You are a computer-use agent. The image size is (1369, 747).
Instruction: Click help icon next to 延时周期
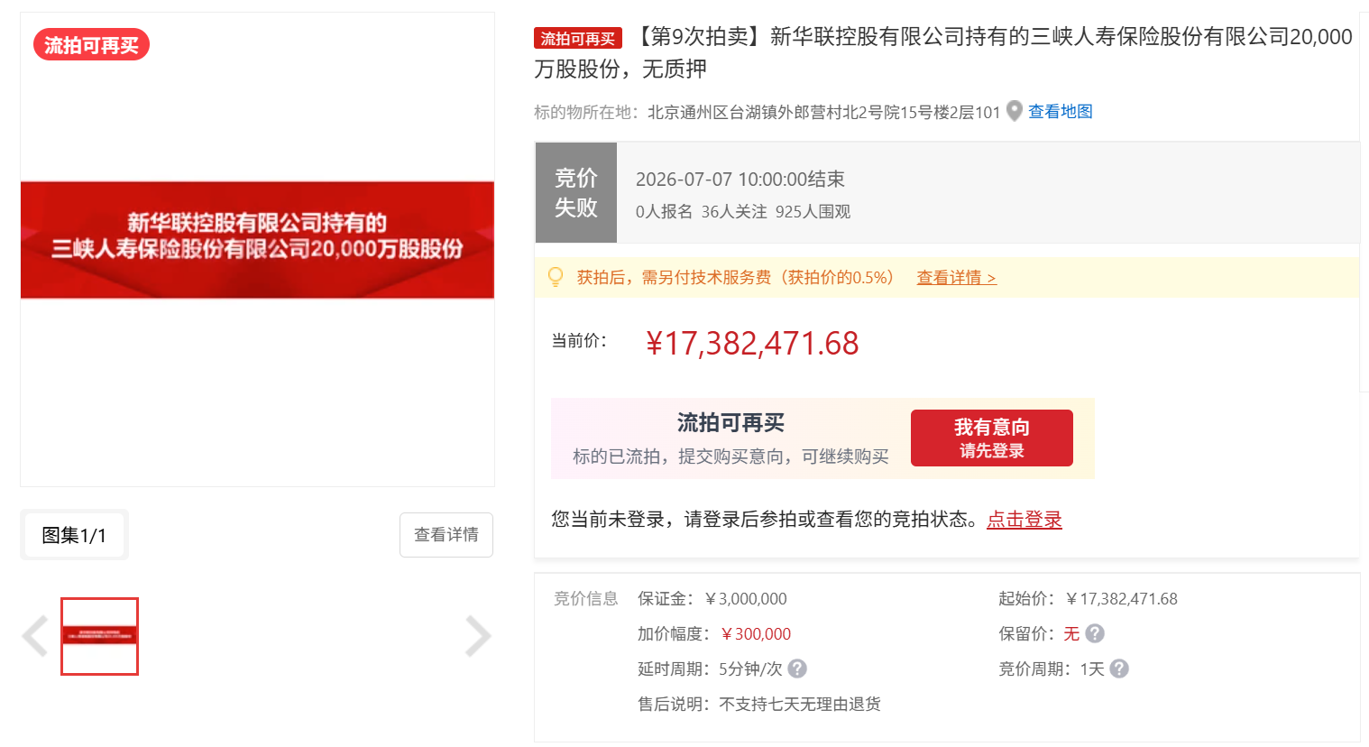pos(797,669)
